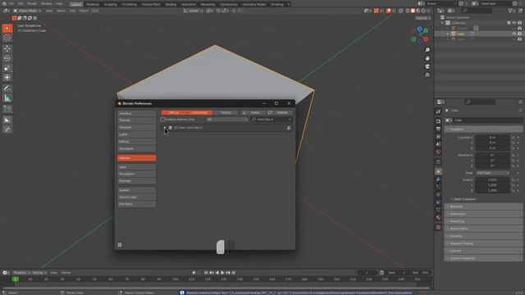Click the Refresh add-ons button
525x295 pixels.
(x=280, y=113)
